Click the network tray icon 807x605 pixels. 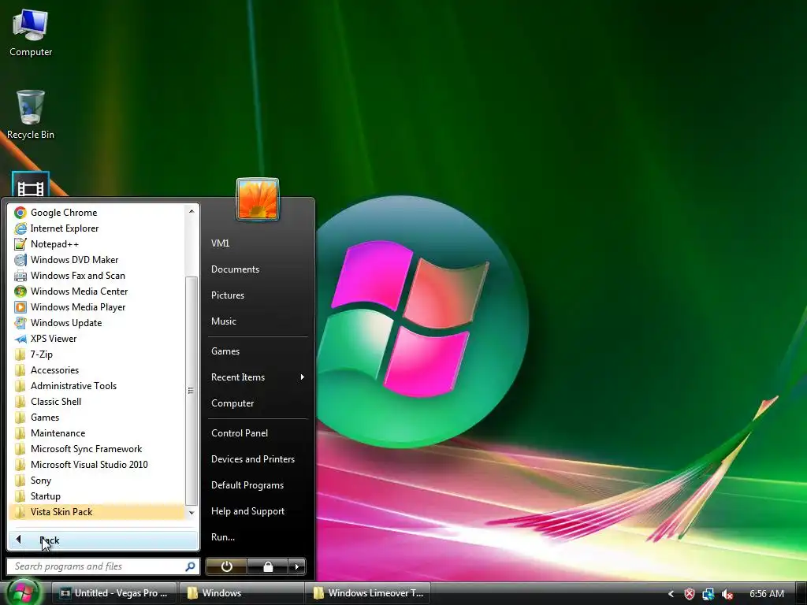point(708,594)
